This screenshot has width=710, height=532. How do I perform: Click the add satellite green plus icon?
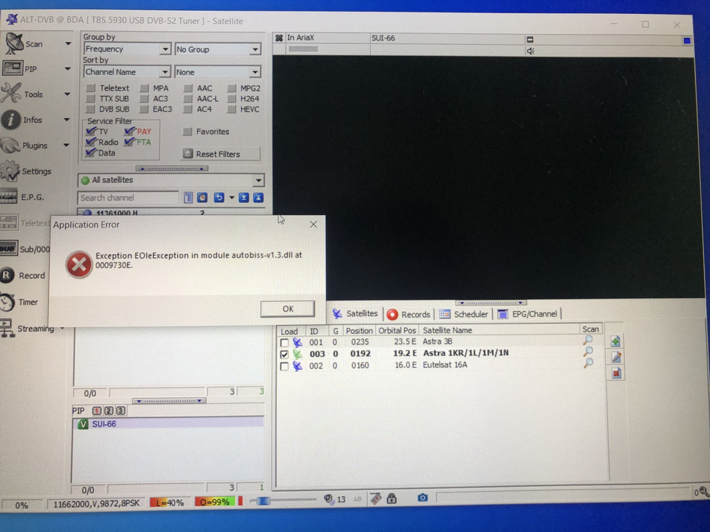coord(615,342)
